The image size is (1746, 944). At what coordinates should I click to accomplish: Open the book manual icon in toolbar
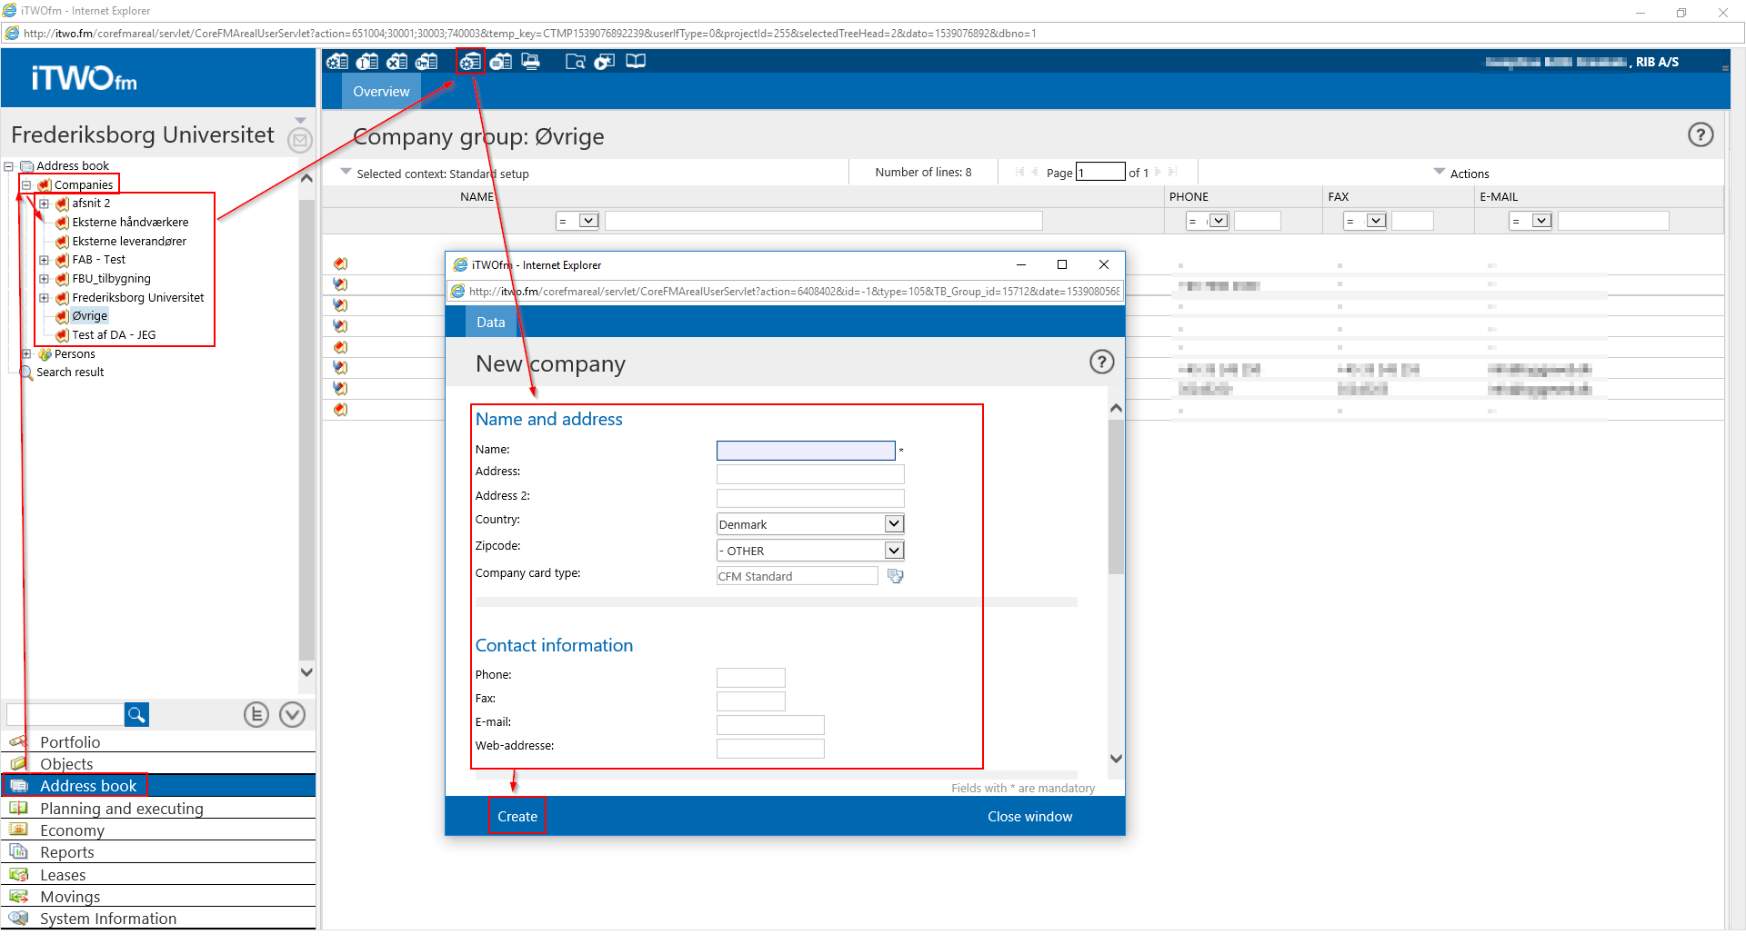point(636,62)
